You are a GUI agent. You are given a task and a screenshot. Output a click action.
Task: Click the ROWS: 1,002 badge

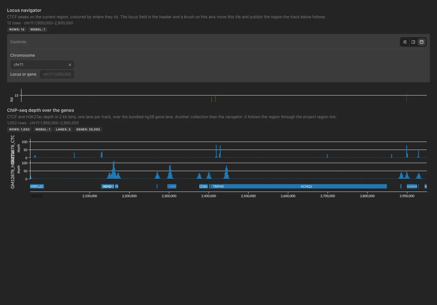click(x=20, y=129)
